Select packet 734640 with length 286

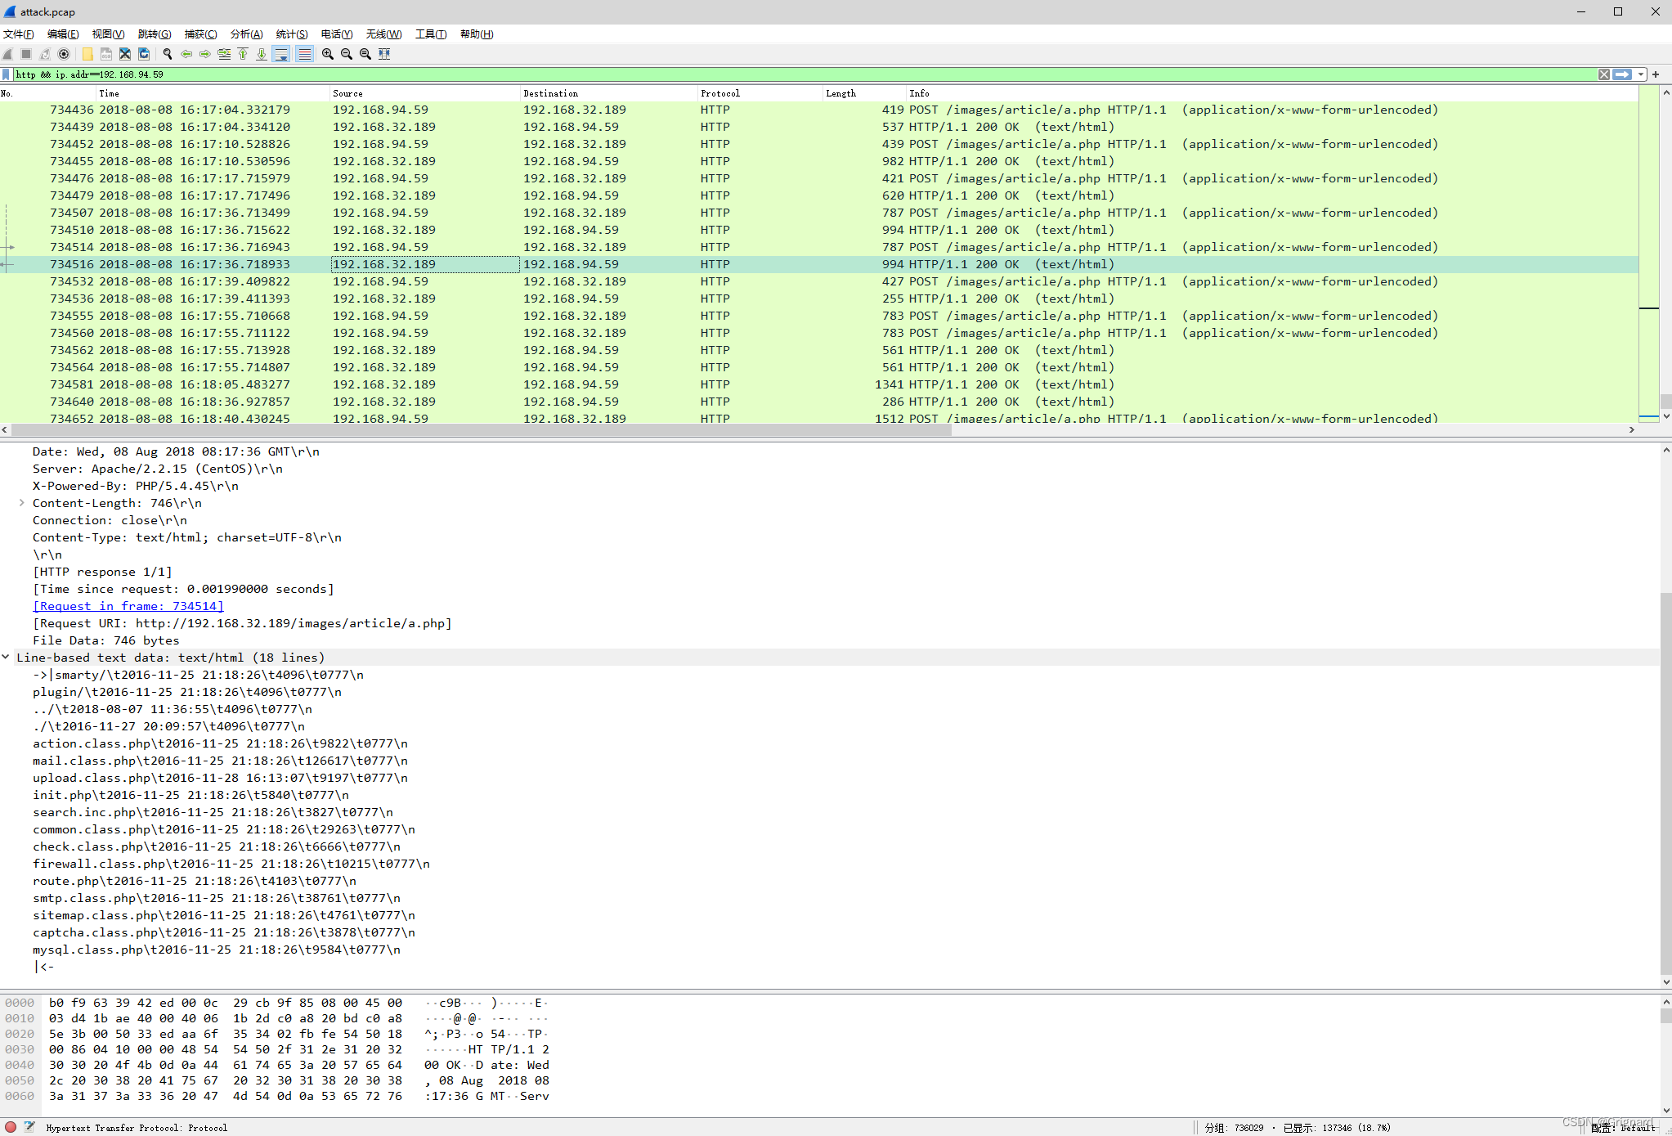(x=818, y=402)
